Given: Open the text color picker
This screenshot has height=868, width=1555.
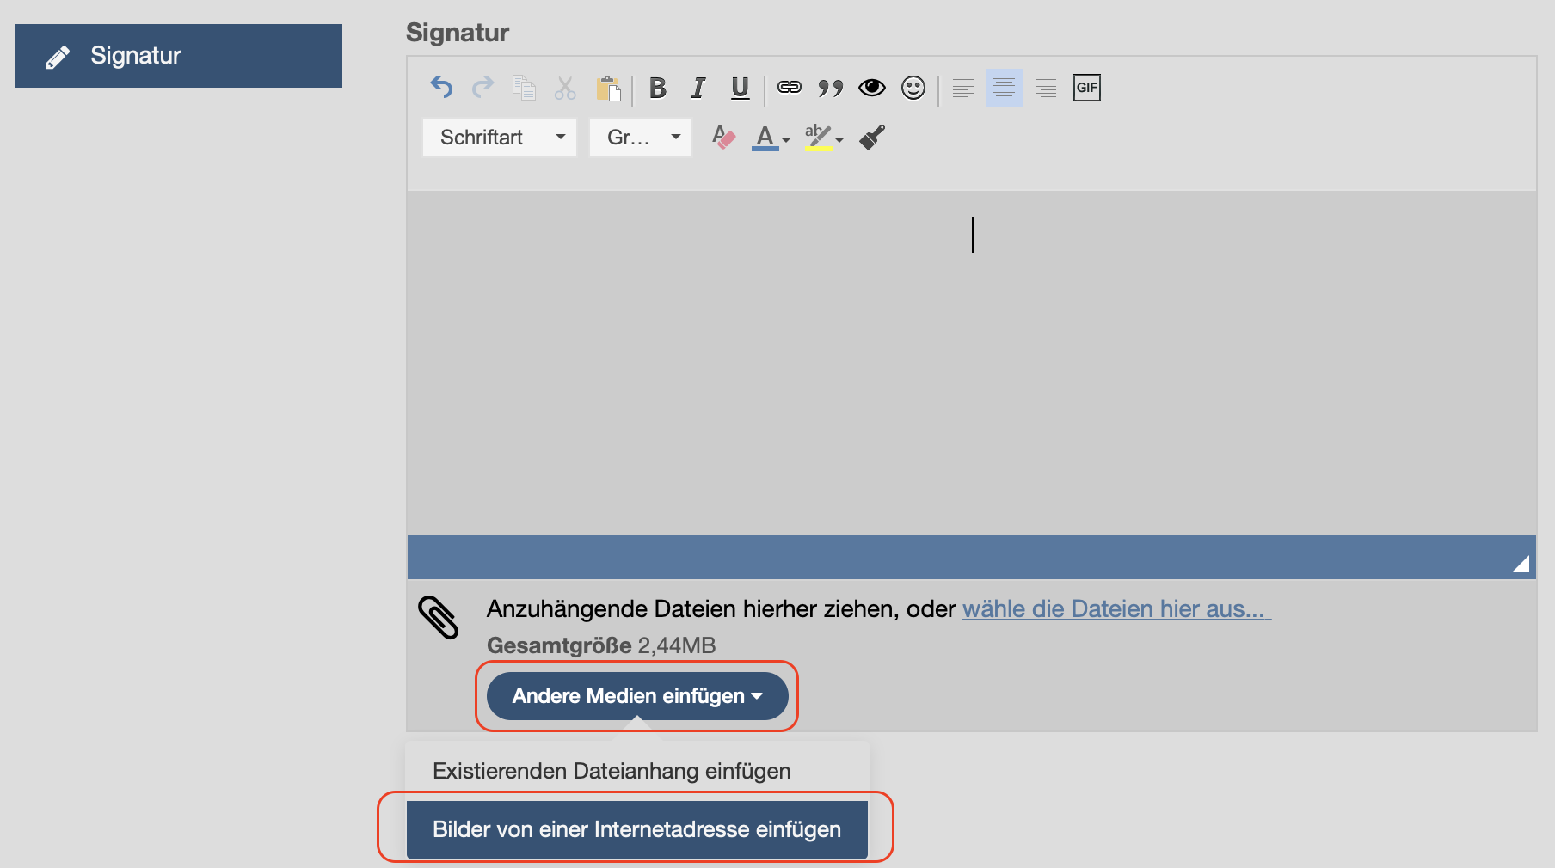Looking at the screenshot, I should point(771,138).
